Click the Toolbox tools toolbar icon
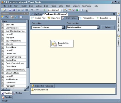 (74, 10)
